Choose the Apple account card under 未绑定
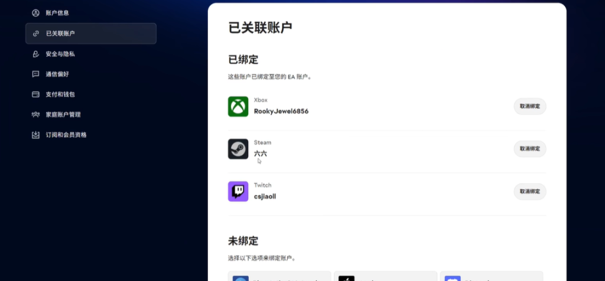 (x=385, y=276)
